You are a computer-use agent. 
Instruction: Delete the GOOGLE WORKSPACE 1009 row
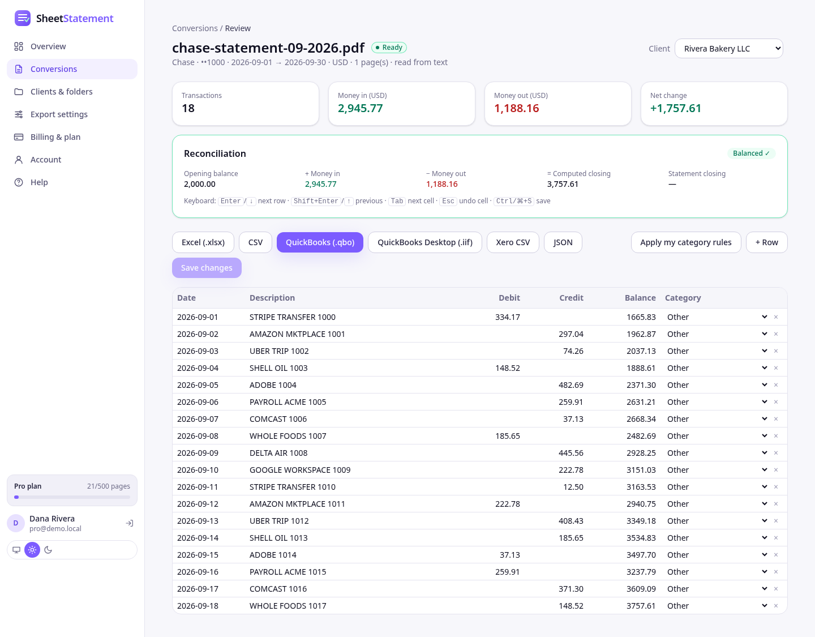[776, 470]
